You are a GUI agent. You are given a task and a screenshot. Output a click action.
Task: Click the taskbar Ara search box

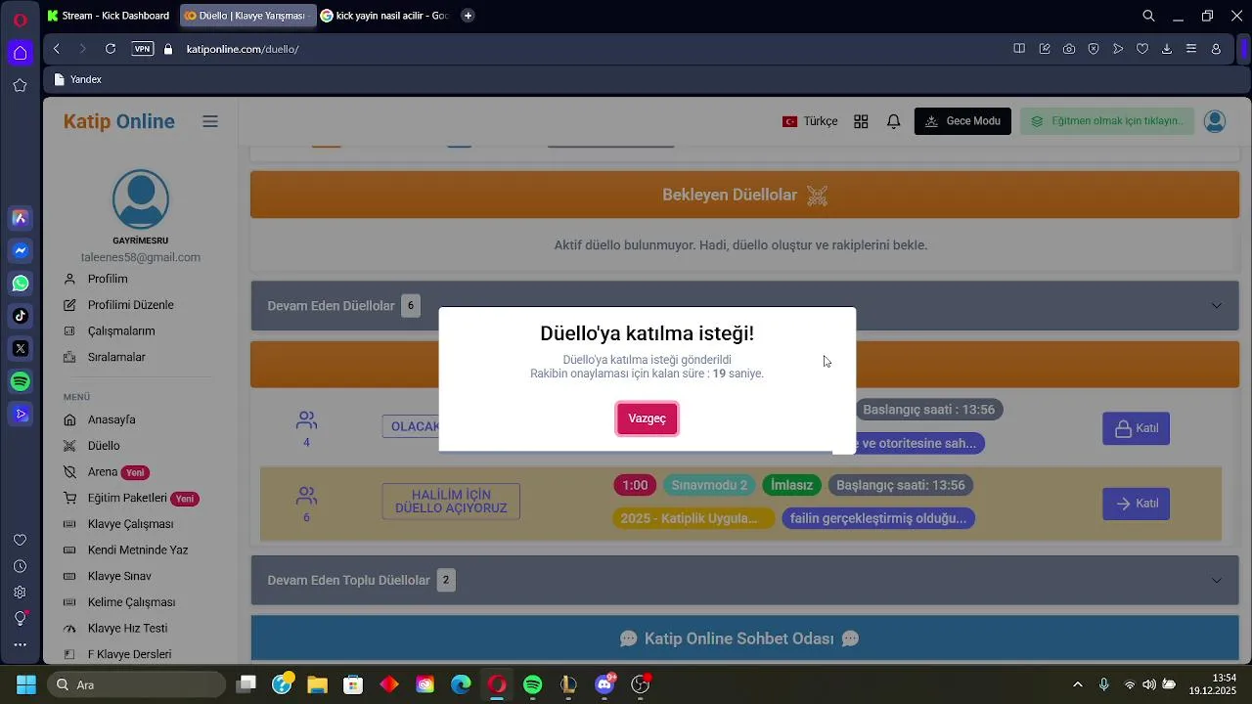point(136,684)
